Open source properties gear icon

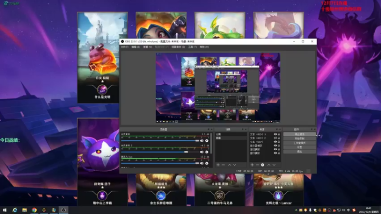(x=262, y=165)
